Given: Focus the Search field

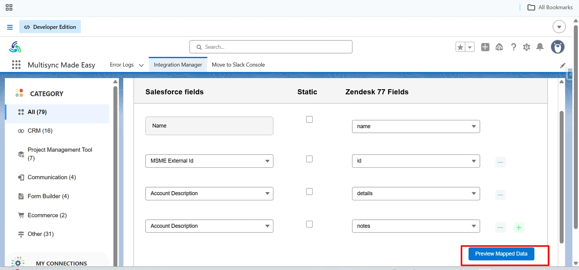Looking at the screenshot, I should coord(271,47).
